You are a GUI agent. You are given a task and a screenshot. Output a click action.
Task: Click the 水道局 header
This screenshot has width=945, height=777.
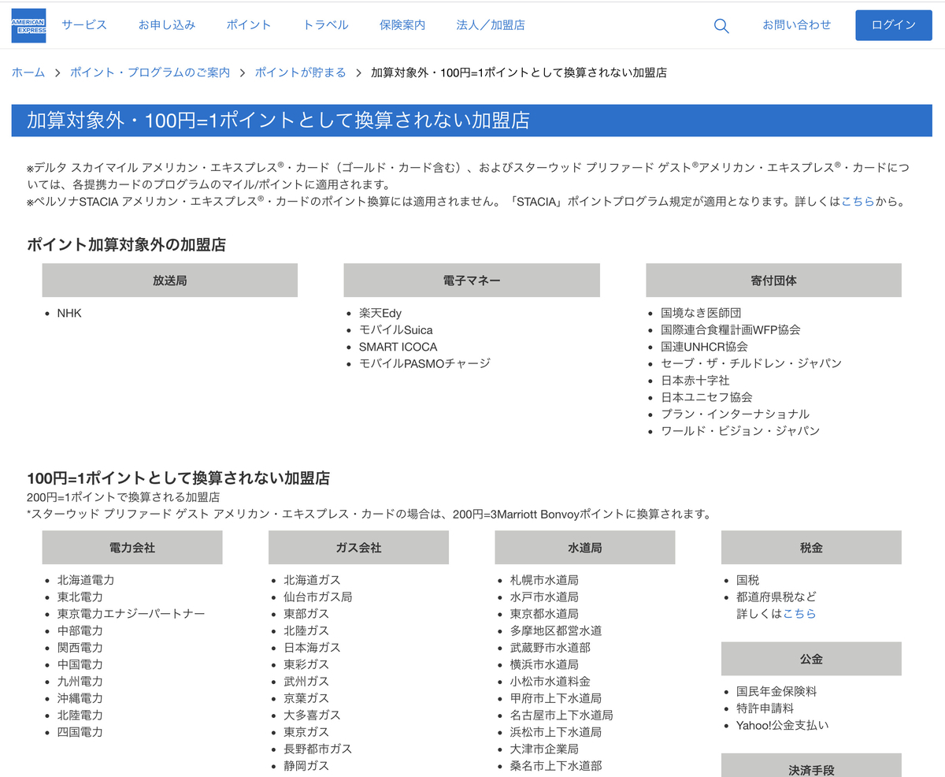pyautogui.click(x=585, y=547)
